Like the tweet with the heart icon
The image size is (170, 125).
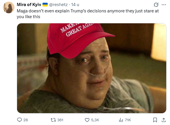87,120
